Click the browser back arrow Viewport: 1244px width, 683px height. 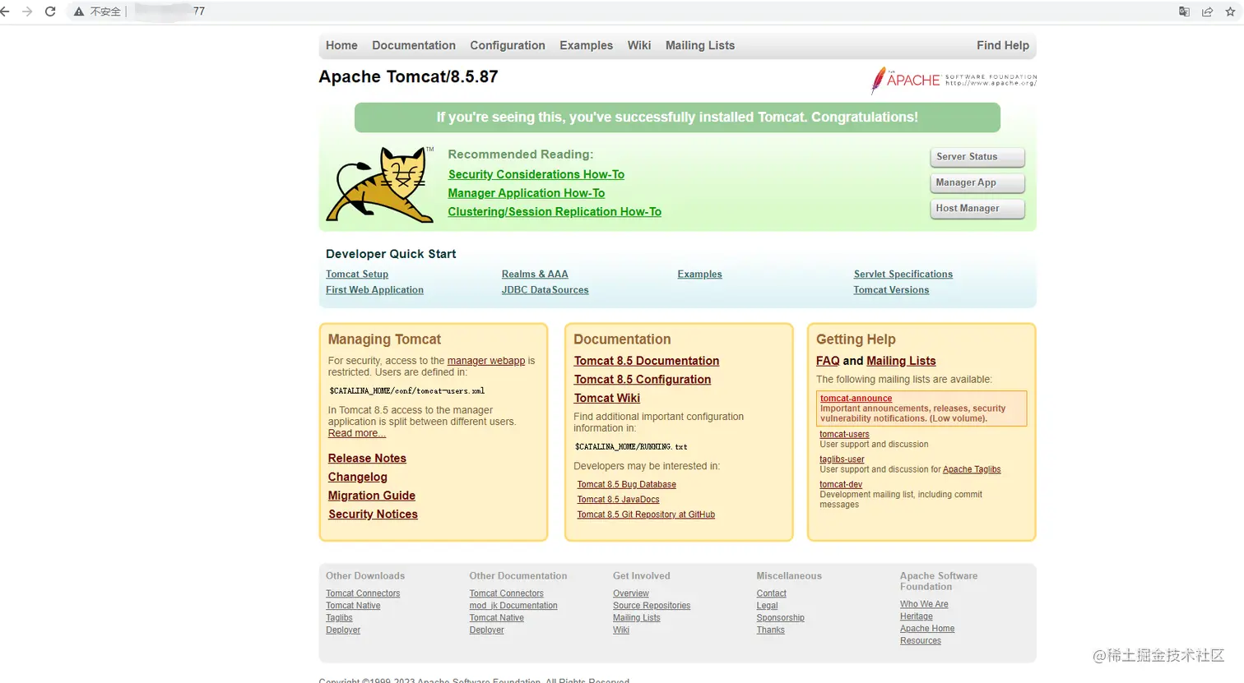tap(5, 12)
